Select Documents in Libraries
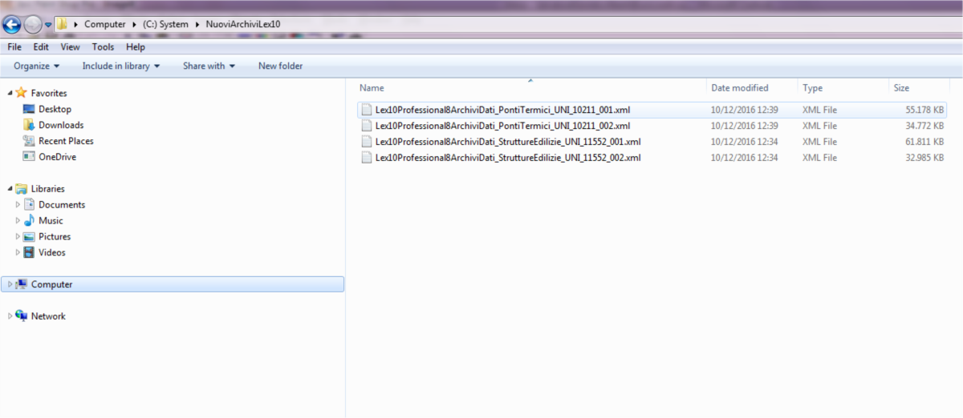This screenshot has width=963, height=418. tap(62, 205)
